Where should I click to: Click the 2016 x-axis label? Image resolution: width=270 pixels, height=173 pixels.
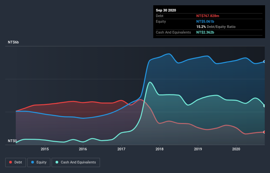click(x=83, y=149)
